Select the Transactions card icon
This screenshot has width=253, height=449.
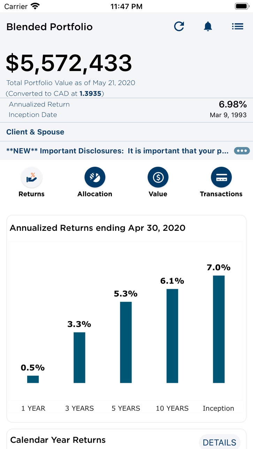tap(221, 178)
